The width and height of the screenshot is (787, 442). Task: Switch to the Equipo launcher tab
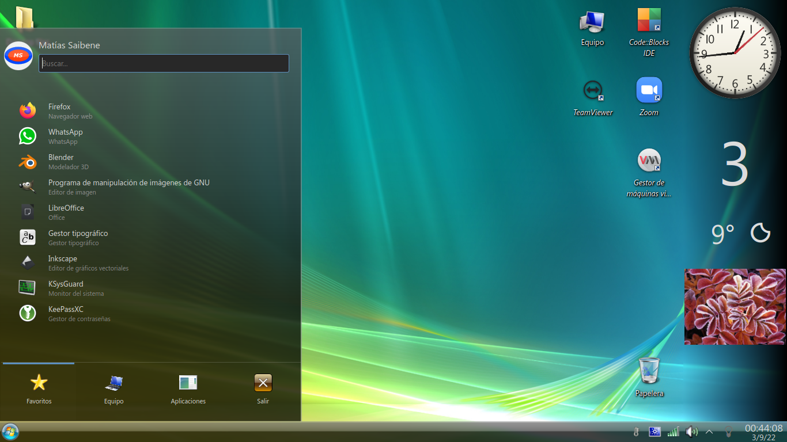(113, 390)
